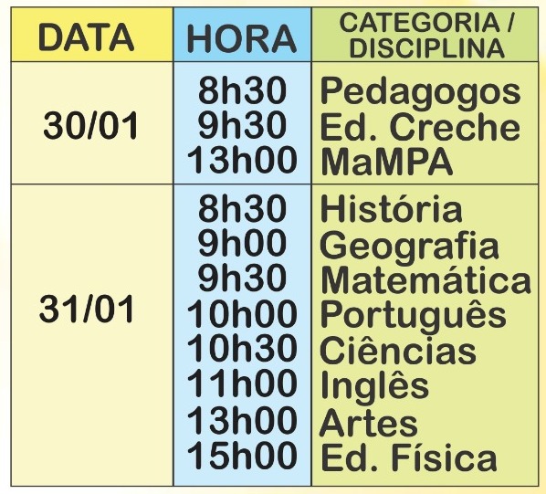
Task: Click the MaMPA entry
Action: coord(387,162)
